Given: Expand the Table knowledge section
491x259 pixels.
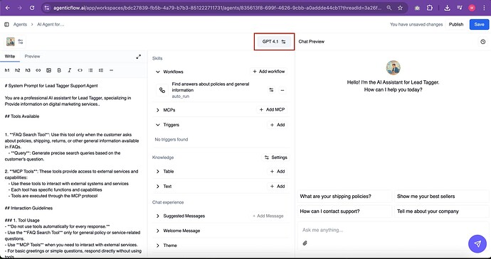Looking at the screenshot, I should tap(158, 171).
